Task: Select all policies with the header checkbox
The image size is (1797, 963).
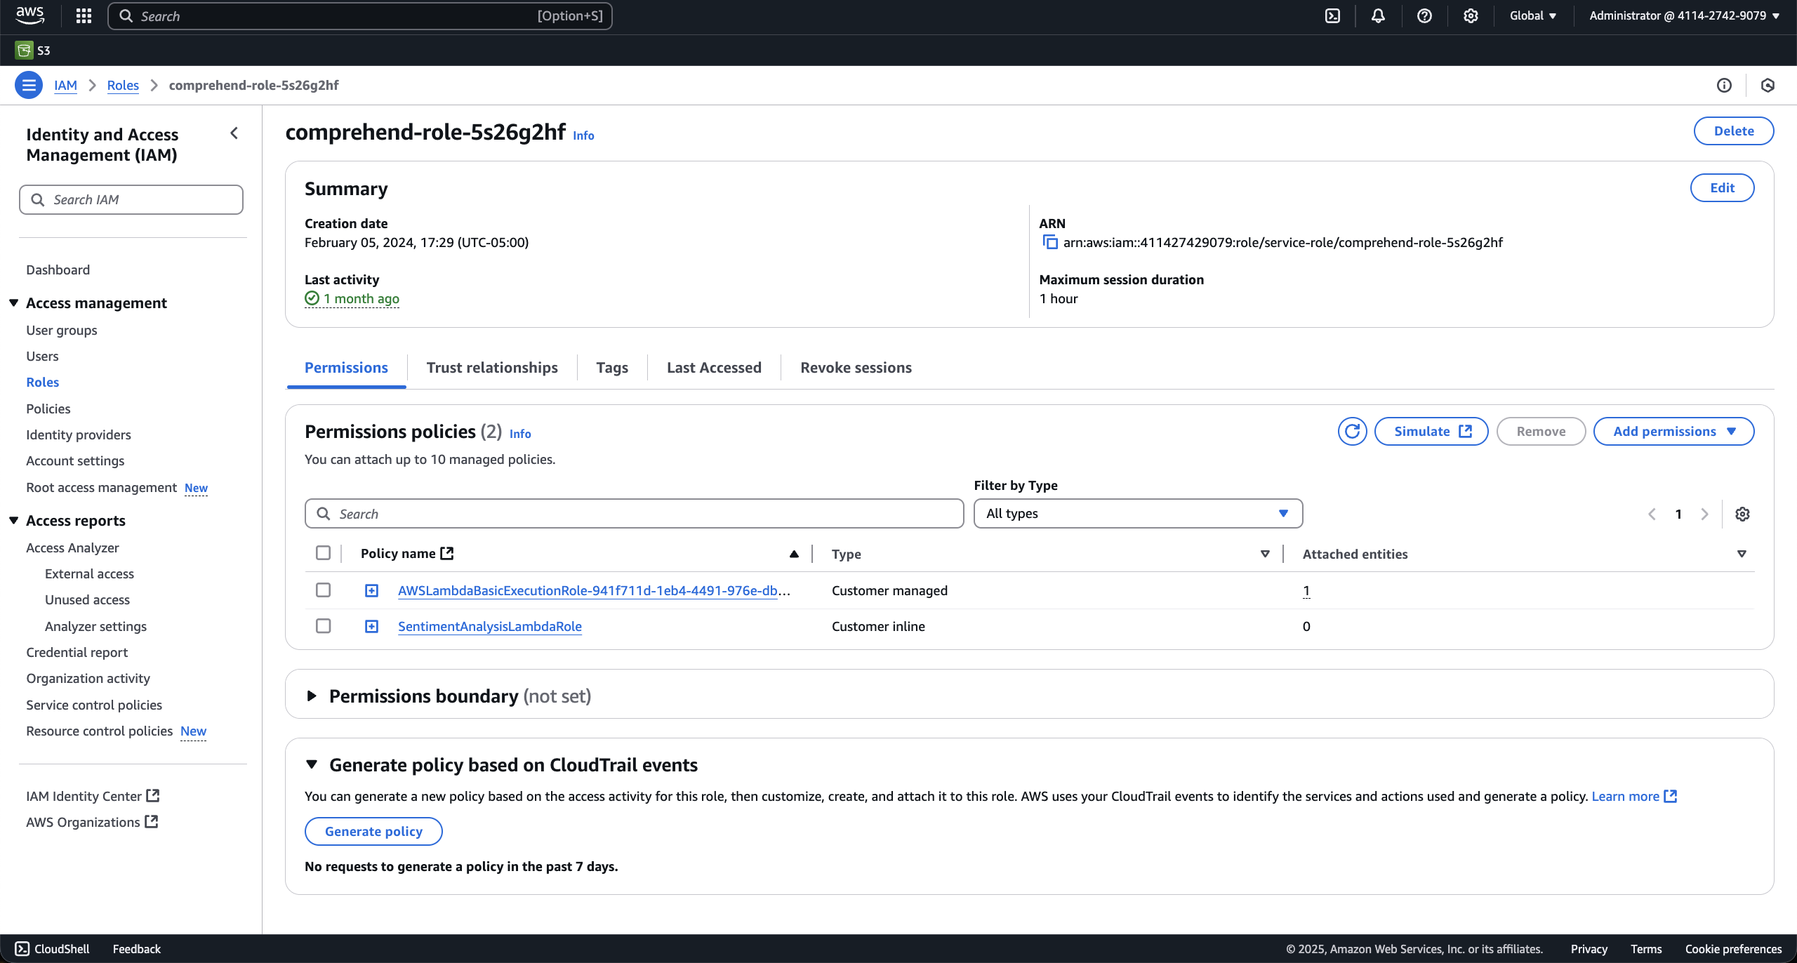Action: pos(323,553)
